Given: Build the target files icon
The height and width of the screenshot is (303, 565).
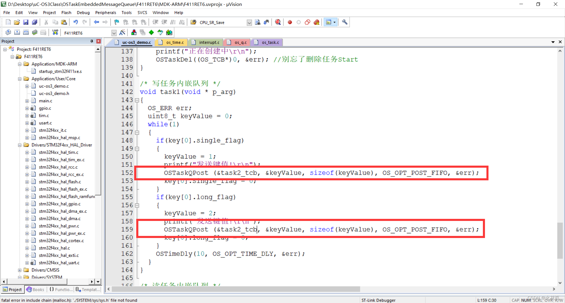Looking at the screenshot, I should (17, 32).
